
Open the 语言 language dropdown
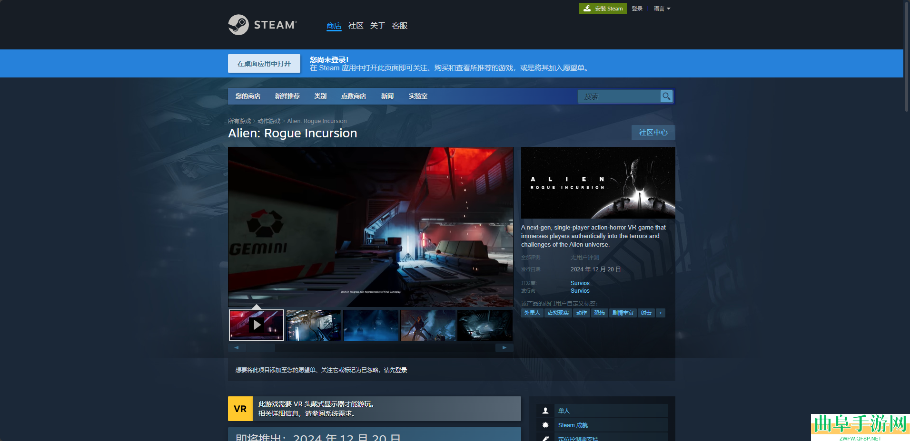click(662, 9)
